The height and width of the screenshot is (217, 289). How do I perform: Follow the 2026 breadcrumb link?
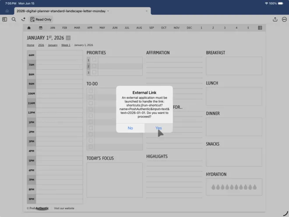[x=41, y=45]
